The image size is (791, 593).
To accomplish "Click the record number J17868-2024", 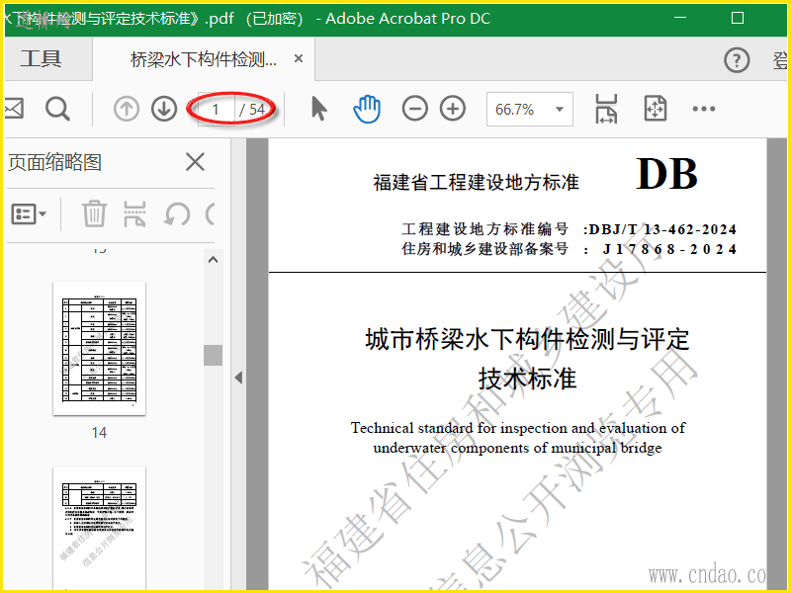I will [670, 249].
